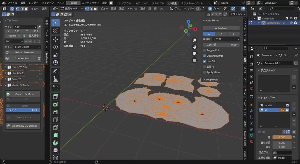Enable the 編集可 checkbox
This screenshot has width=300, height=164.
point(204,67)
